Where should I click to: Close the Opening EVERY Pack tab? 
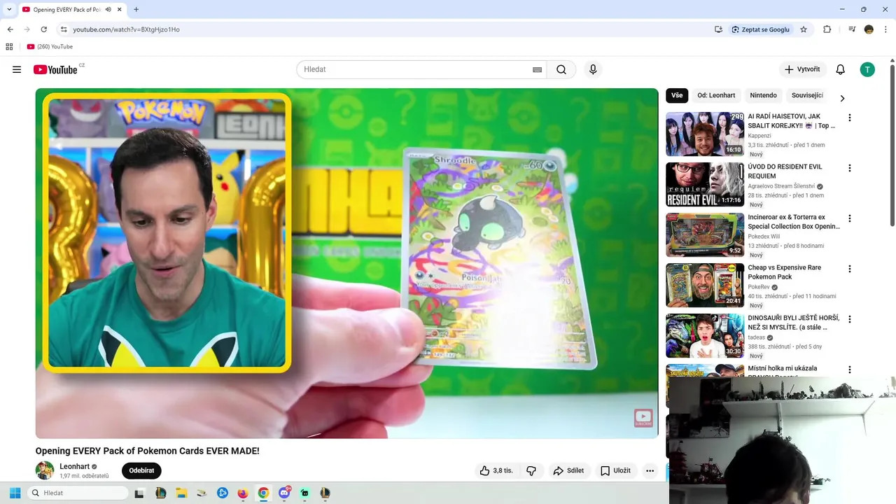tap(120, 10)
